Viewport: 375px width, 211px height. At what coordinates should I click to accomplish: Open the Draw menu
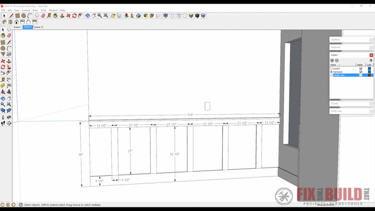point(35,11)
